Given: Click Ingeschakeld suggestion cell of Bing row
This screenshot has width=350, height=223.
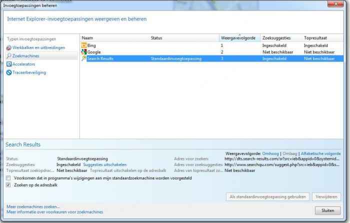Looking at the screenshot, I should (x=274, y=45).
